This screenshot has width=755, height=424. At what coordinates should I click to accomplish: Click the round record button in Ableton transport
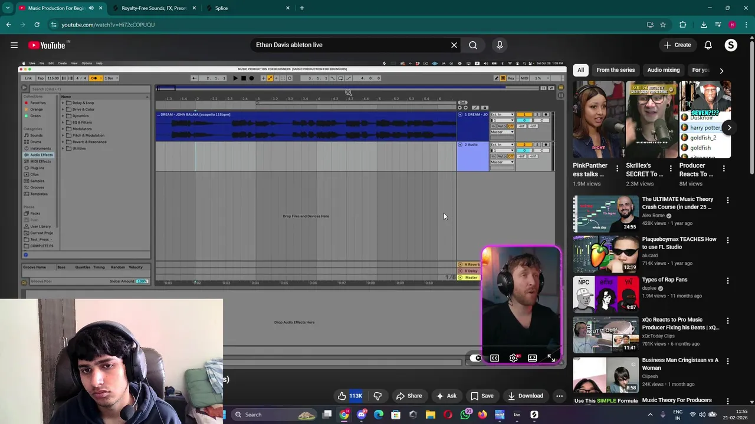251,78
